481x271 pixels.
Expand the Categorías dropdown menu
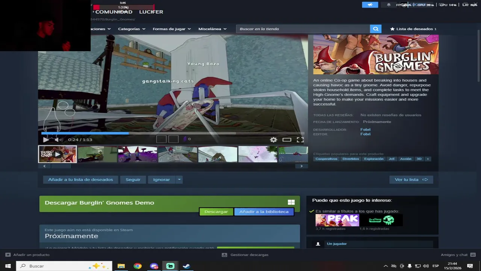pyautogui.click(x=132, y=29)
